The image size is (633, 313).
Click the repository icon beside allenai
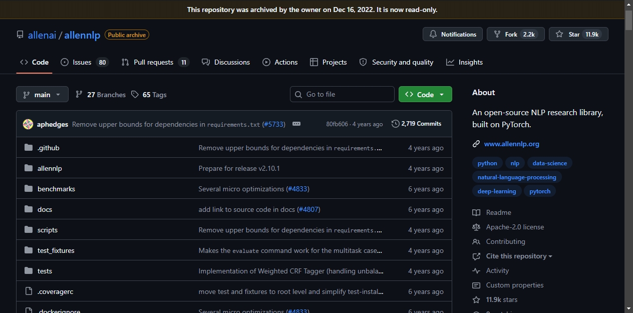point(20,35)
